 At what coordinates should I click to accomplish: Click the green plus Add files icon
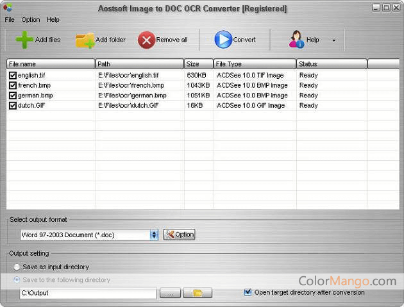coord(24,40)
